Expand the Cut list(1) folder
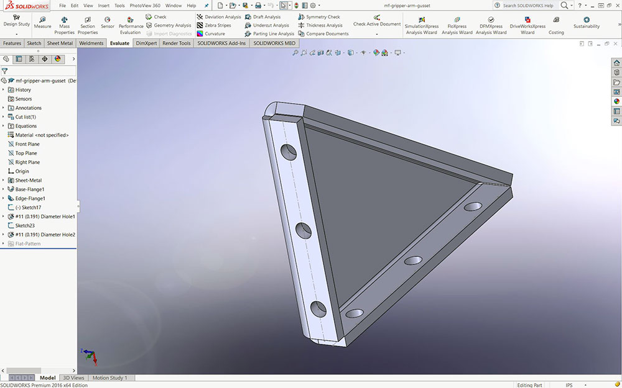This screenshot has height=388, width=622. [x=3, y=117]
